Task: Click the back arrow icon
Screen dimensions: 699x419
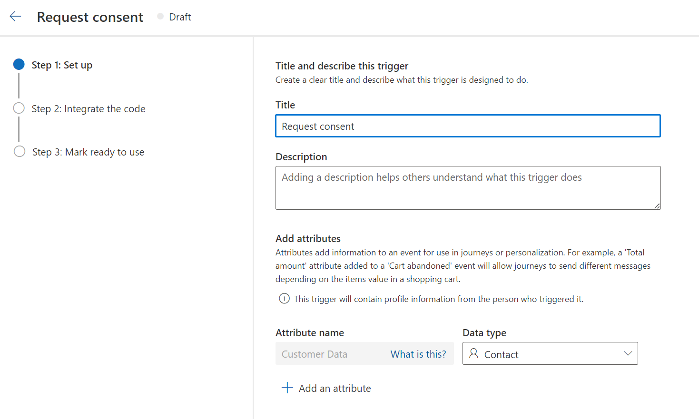Action: click(15, 16)
